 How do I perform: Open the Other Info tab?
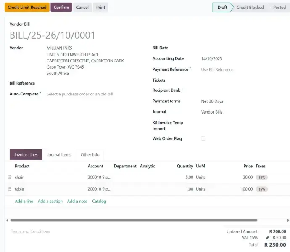coord(90,155)
